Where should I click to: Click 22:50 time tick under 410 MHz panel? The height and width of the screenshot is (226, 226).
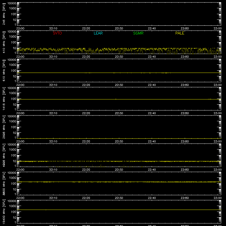coord(185,57)
